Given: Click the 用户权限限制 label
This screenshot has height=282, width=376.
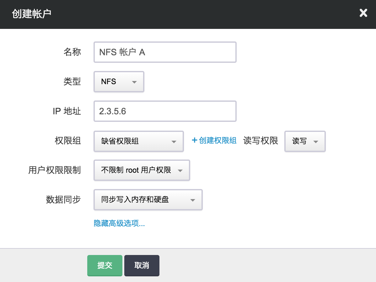Looking at the screenshot, I should (55, 170).
